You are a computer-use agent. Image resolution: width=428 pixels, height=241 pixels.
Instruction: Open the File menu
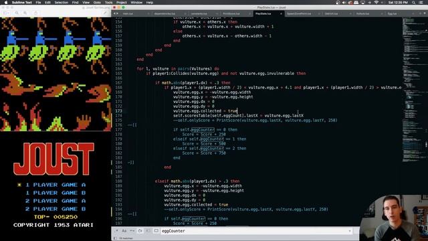click(38, 3)
